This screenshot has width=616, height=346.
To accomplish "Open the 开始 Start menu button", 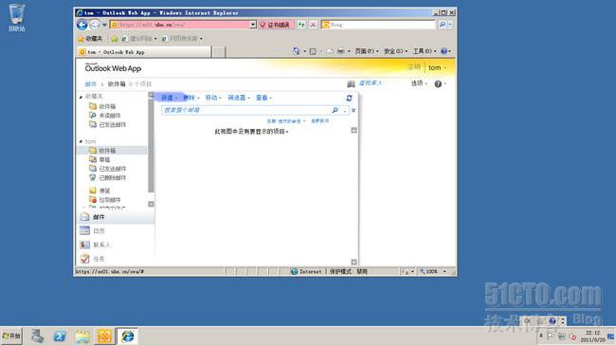I will pyautogui.click(x=11, y=337).
